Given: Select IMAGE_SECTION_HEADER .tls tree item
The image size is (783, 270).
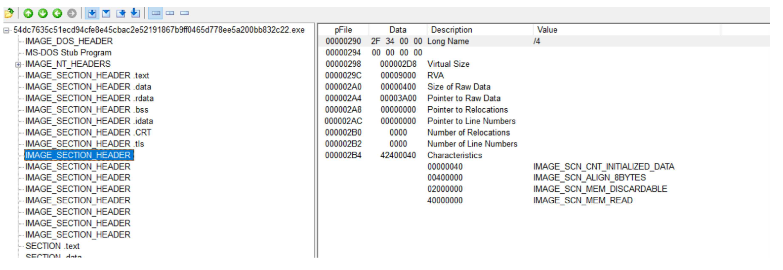Looking at the screenshot, I should [x=84, y=144].
